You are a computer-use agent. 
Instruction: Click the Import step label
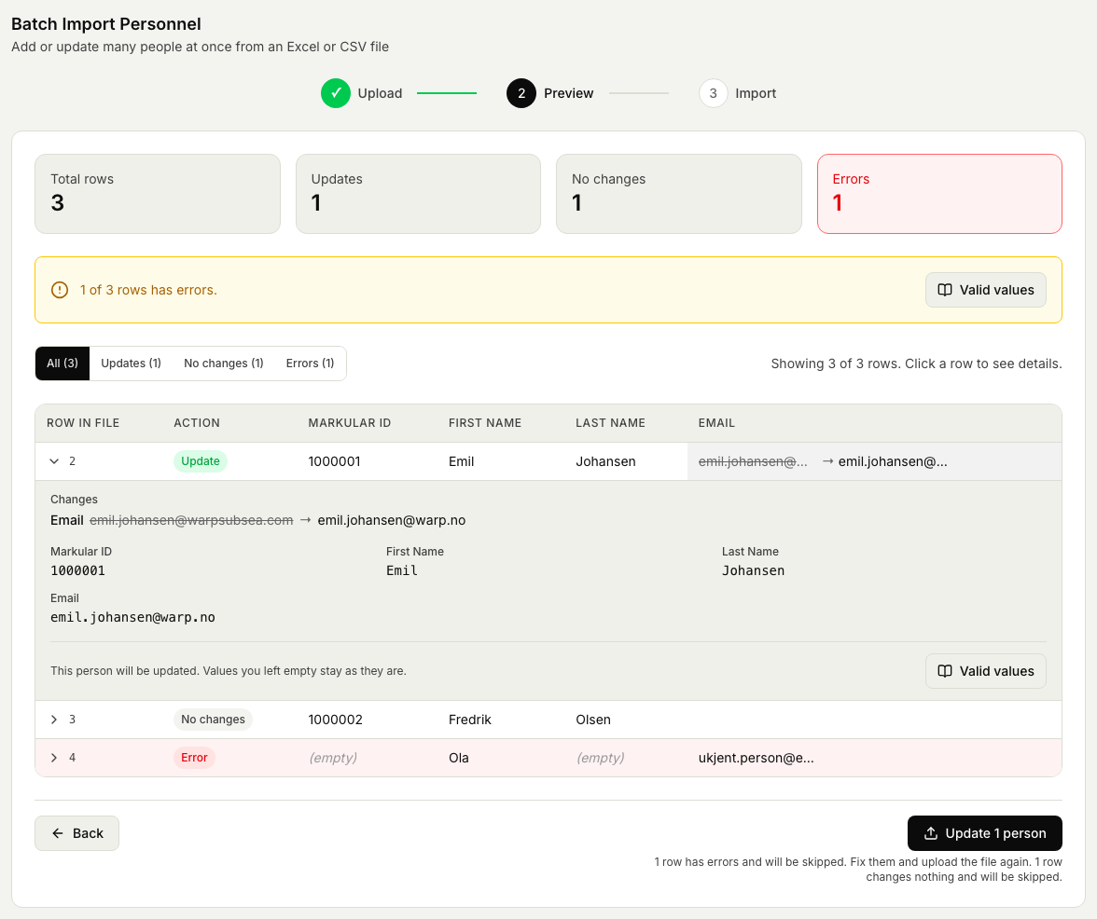pos(756,93)
